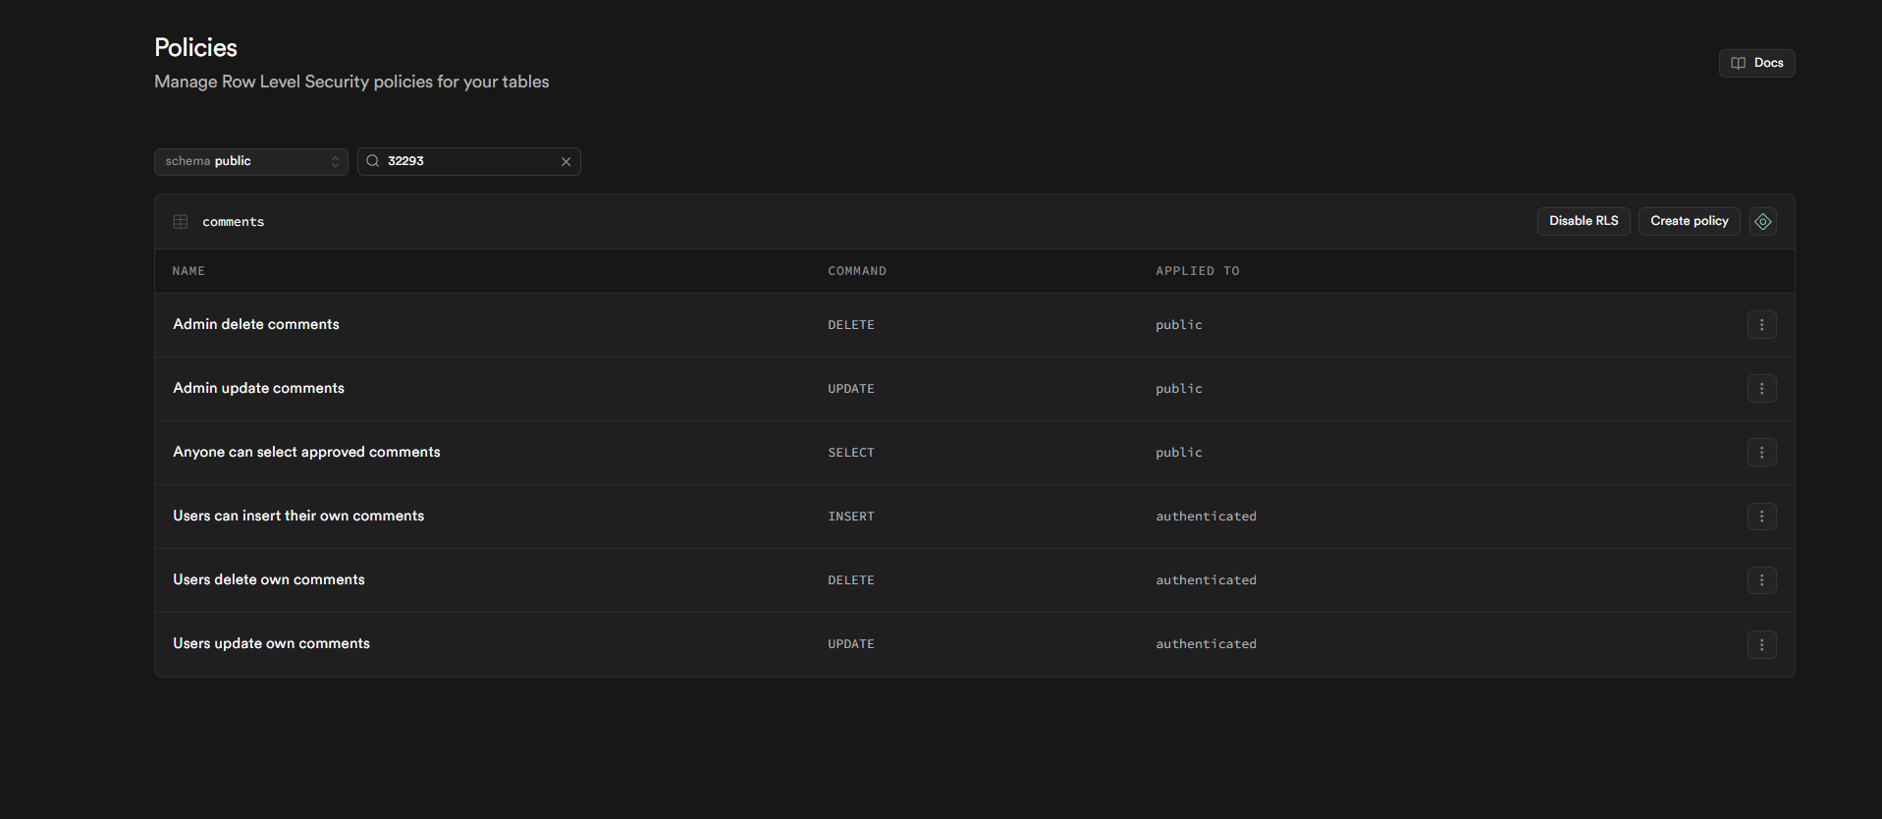Click the COMMAND column header
The width and height of the screenshot is (1882, 819).
856,271
